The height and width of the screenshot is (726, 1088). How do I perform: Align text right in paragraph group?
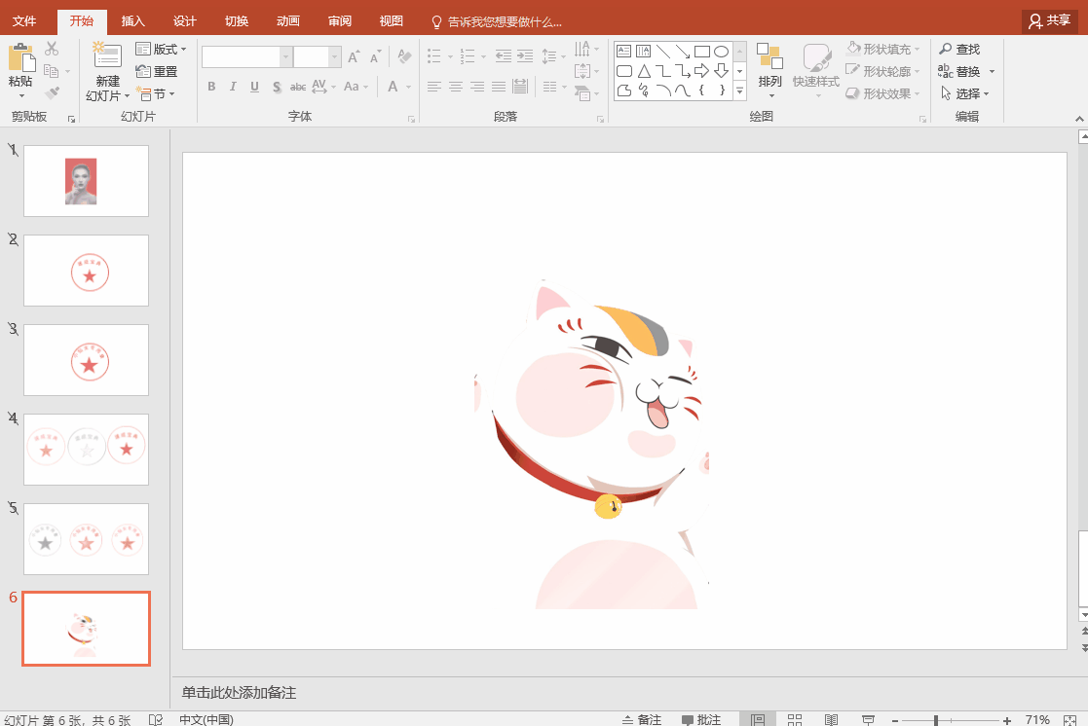477,87
